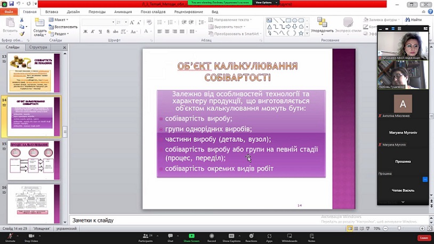Viewport: 434px width, 244px height.
Task: Click Find (Найти) button
Action: pyautogui.click(x=414, y=20)
